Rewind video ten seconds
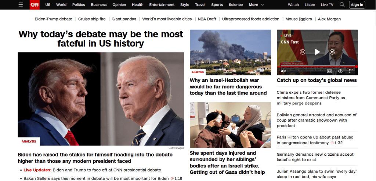 pyautogui.click(x=303, y=52)
